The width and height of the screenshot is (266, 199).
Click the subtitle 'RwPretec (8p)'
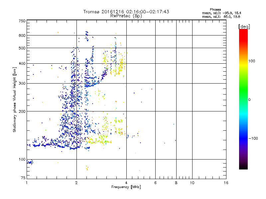(126, 16)
